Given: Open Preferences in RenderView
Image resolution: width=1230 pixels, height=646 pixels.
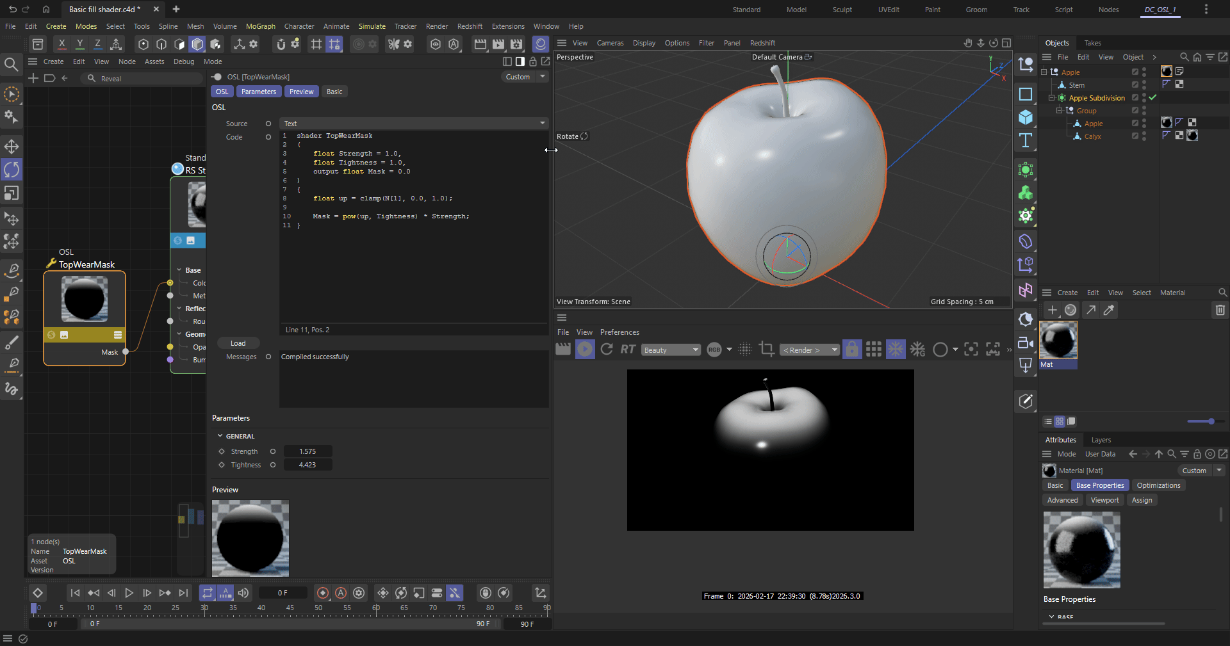Looking at the screenshot, I should point(619,332).
